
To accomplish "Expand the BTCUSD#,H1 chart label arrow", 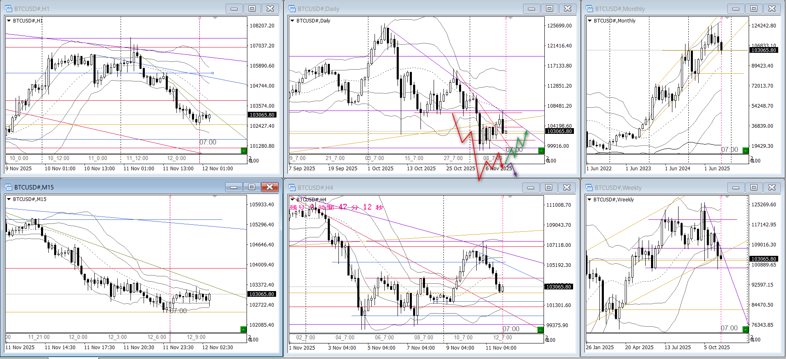I will [x=9, y=20].
